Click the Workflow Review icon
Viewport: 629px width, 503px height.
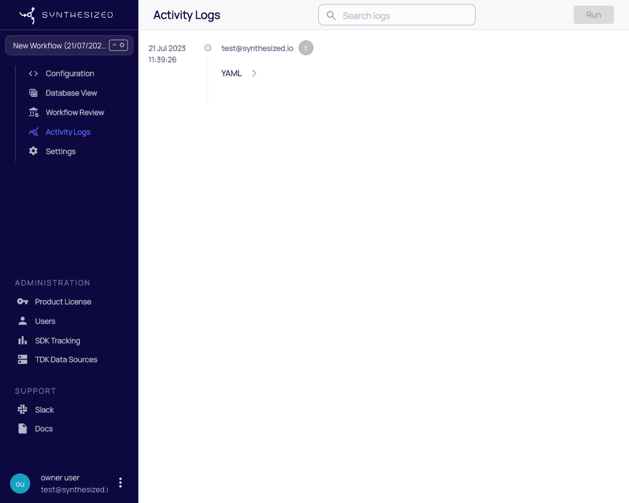(x=33, y=113)
